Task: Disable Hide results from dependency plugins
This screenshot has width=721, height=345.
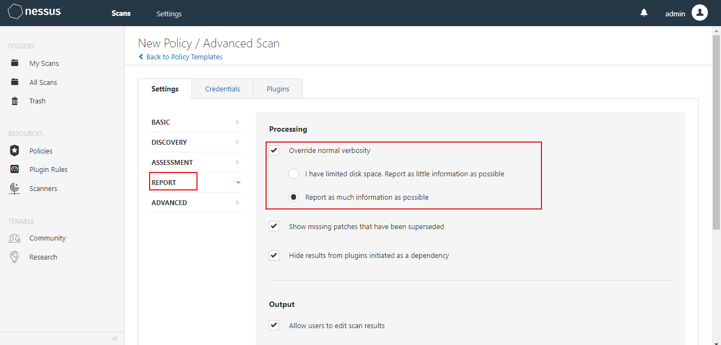Action: tap(274, 255)
